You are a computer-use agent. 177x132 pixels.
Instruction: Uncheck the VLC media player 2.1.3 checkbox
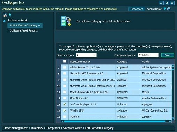tap(65, 104)
